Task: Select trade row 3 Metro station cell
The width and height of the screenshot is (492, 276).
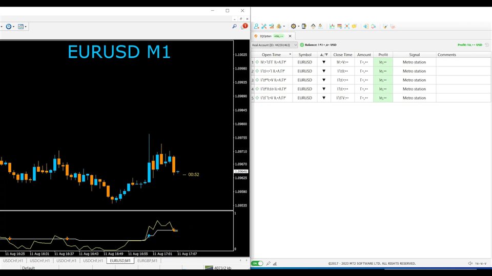Action: [x=414, y=80]
